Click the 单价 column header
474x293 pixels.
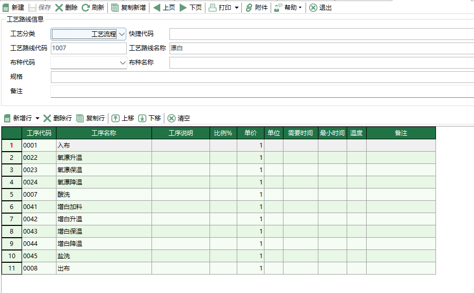(x=251, y=133)
